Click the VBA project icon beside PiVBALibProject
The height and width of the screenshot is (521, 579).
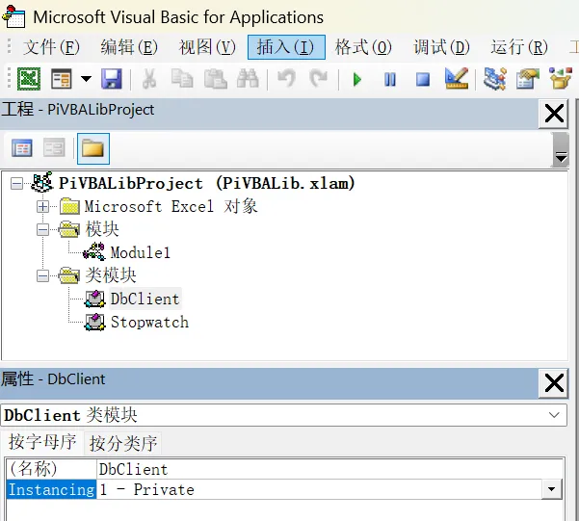(41, 182)
